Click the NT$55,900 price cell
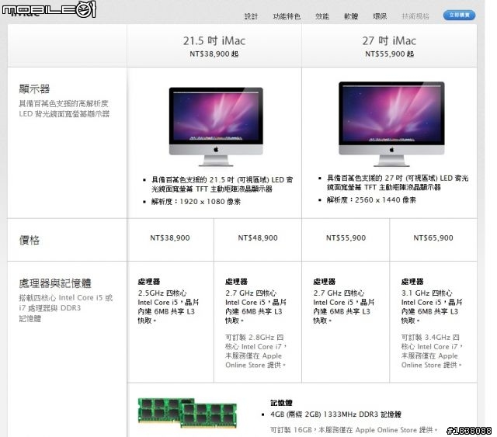This screenshot has width=497, height=437. point(346,238)
